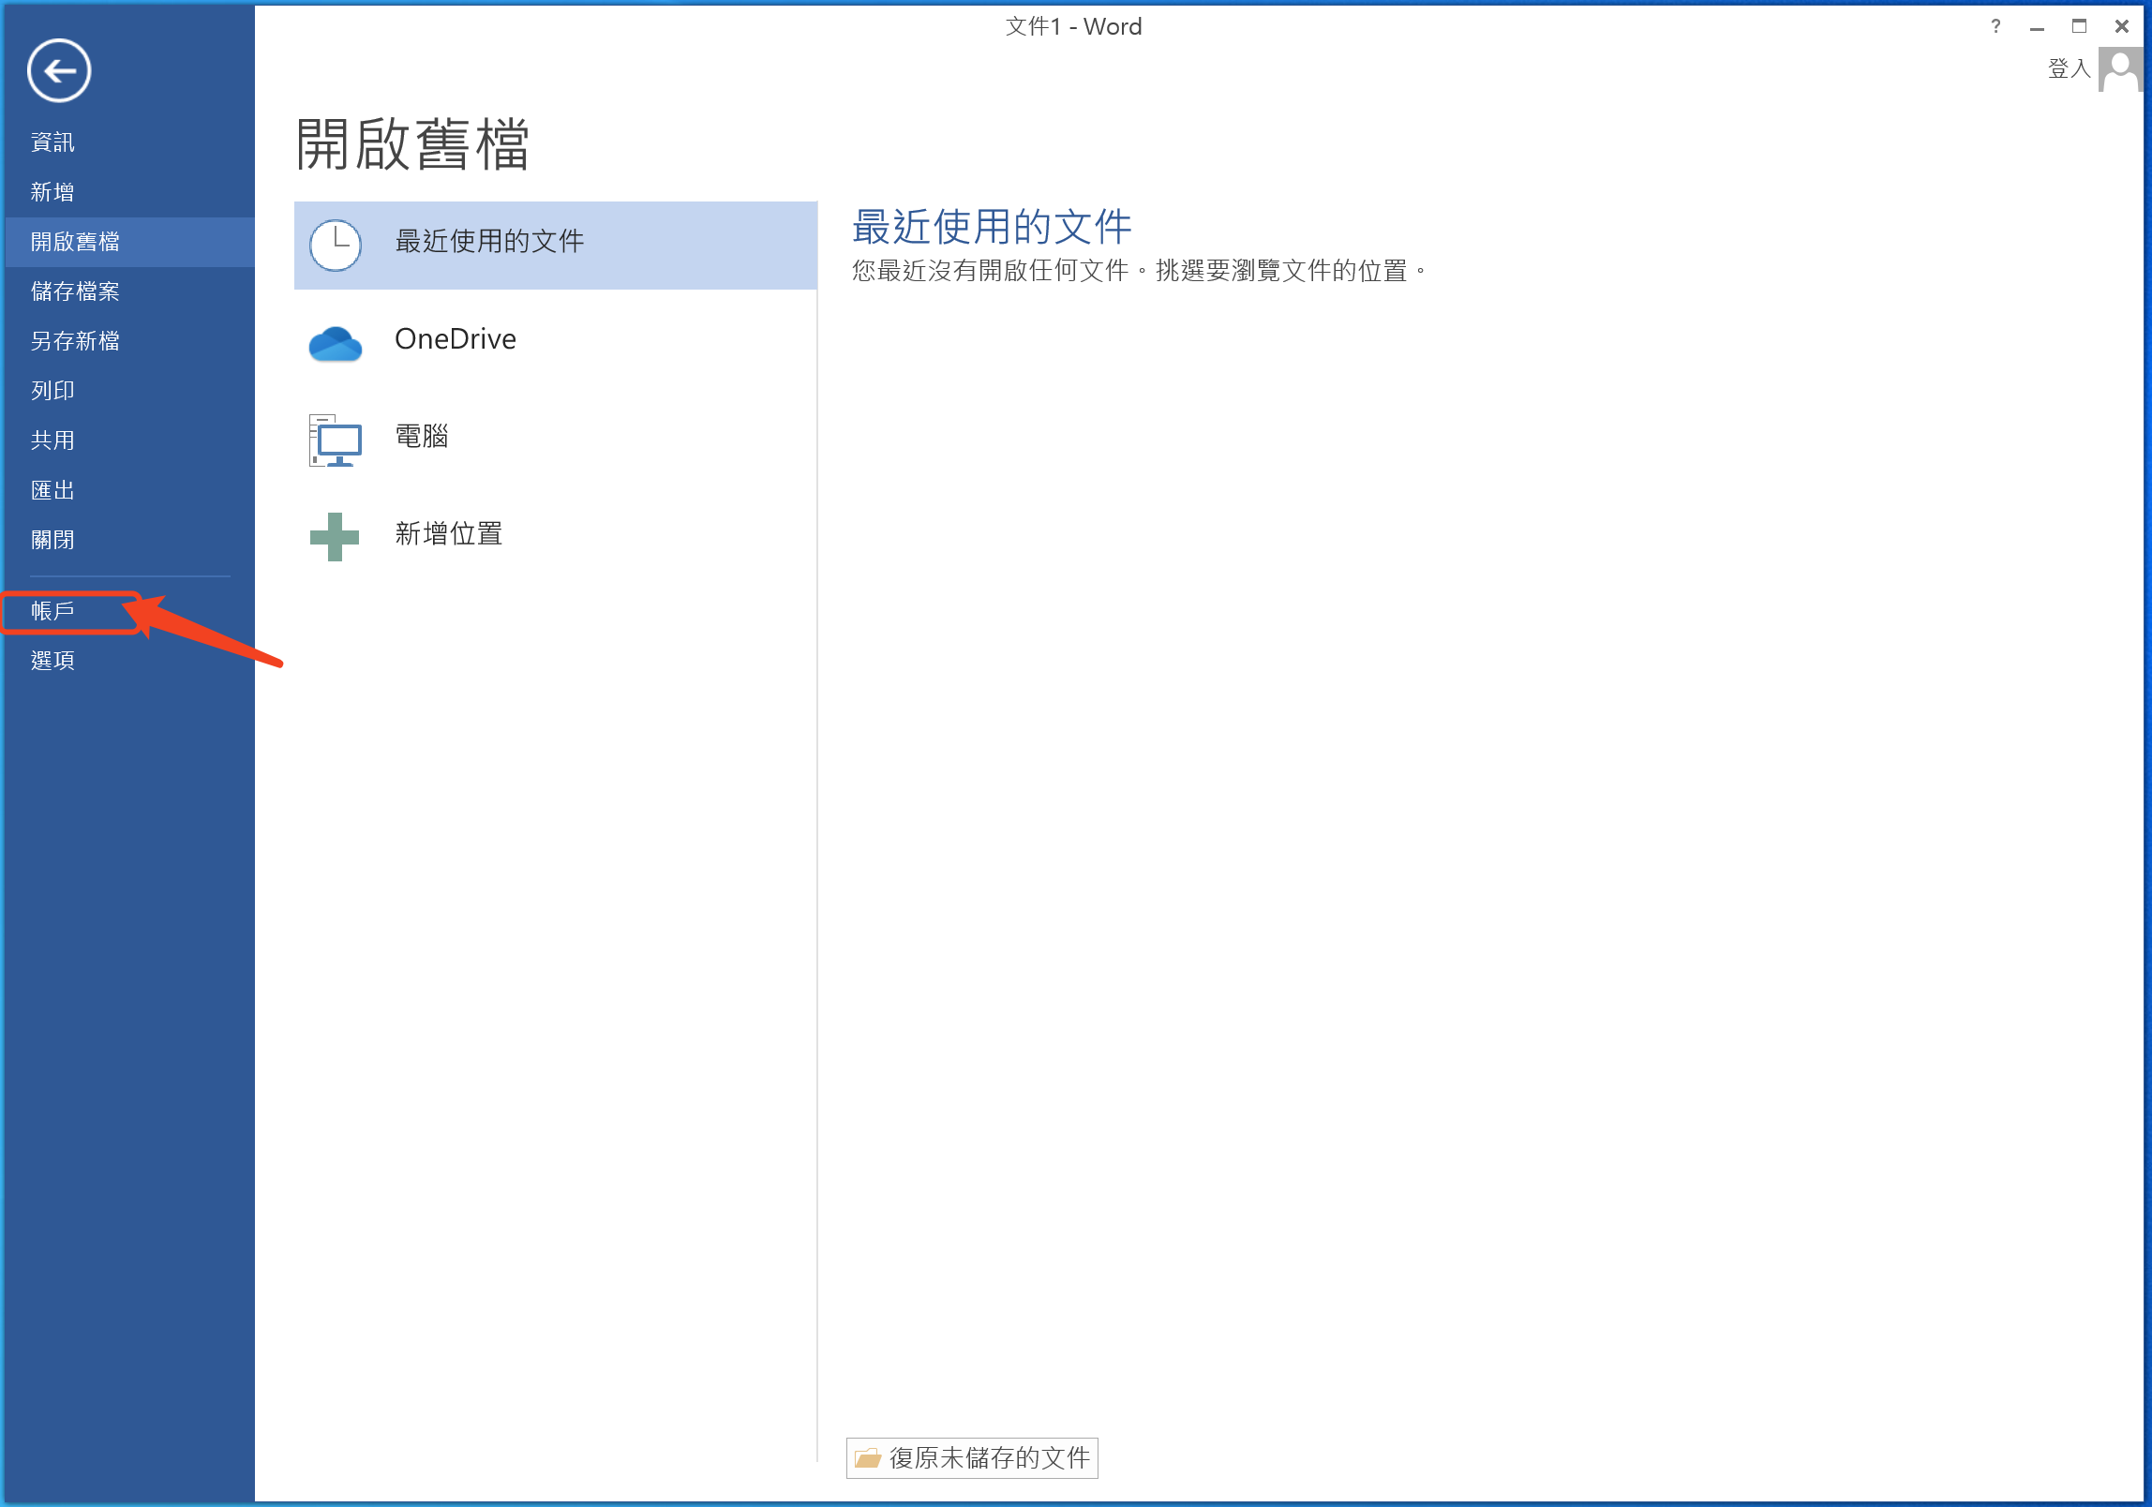
Task: Click the clock icon for recent documents
Action: 336,246
